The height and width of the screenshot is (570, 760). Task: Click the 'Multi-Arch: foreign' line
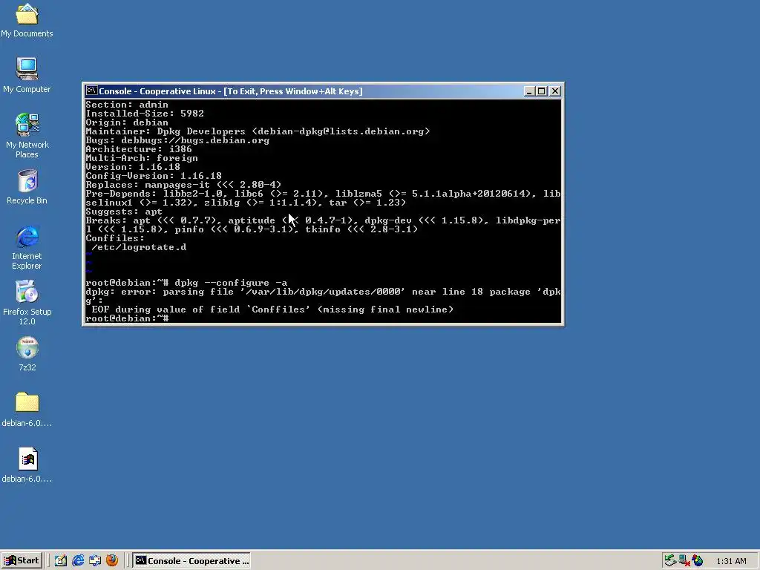tap(142, 158)
